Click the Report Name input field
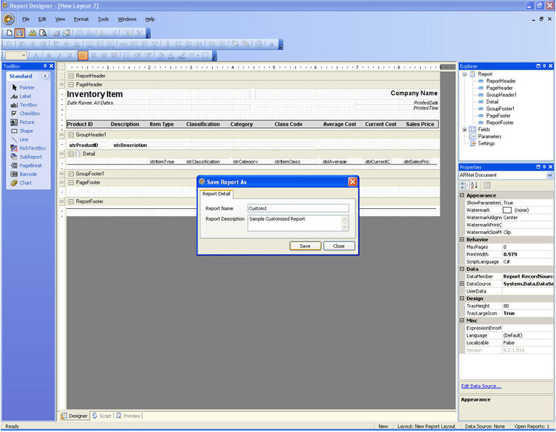This screenshot has height=432, width=556. (x=298, y=208)
